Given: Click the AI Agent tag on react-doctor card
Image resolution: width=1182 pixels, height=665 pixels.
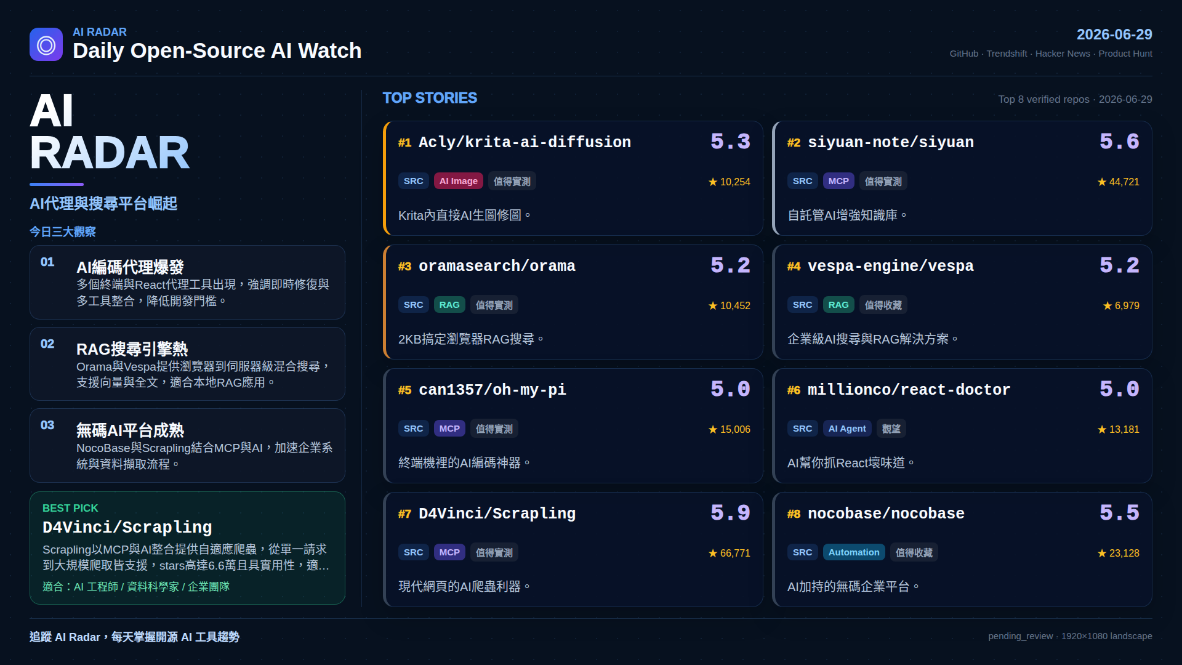Looking at the screenshot, I should [847, 429].
